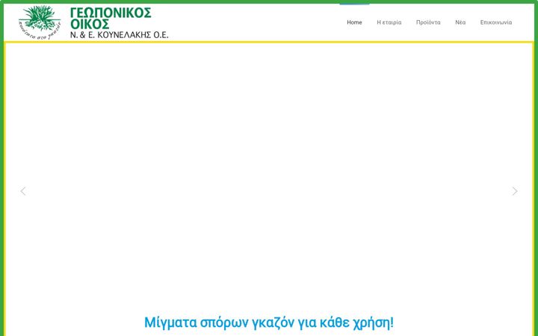
Task: Click the ΓΕΩΠΟΝΙΚΟΣ ΟΙΚΟΣ site title
Action: [111, 19]
